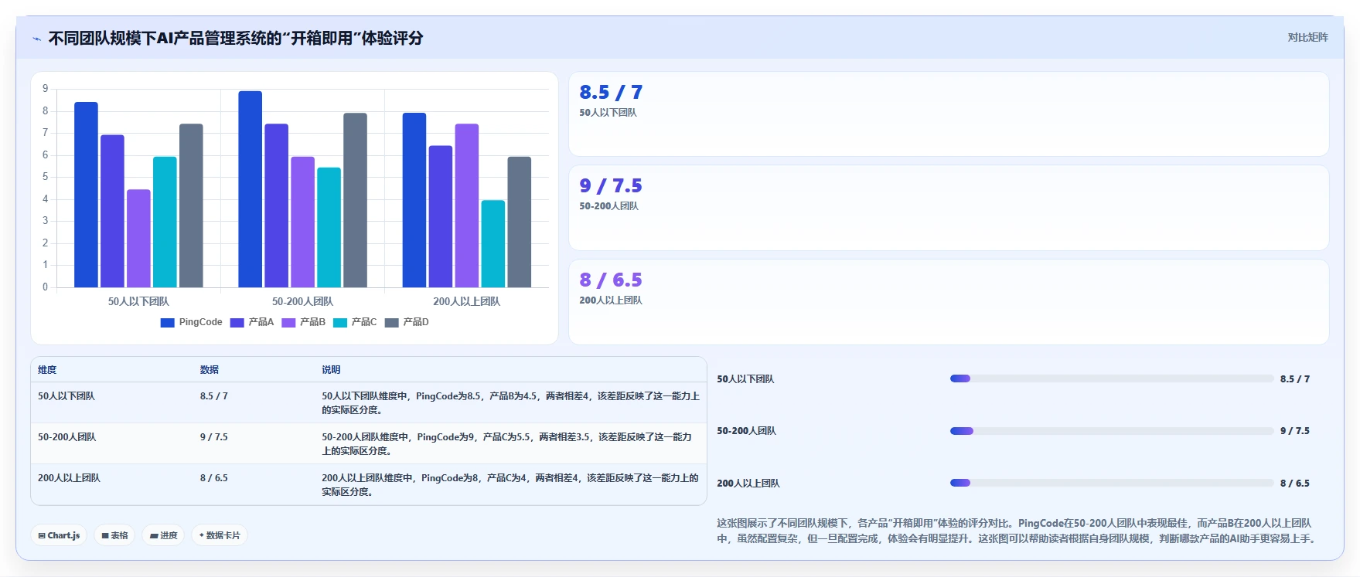Viewport: 1360px width, 577px height.
Task: Click the small icon before the header title
Action: (37, 39)
